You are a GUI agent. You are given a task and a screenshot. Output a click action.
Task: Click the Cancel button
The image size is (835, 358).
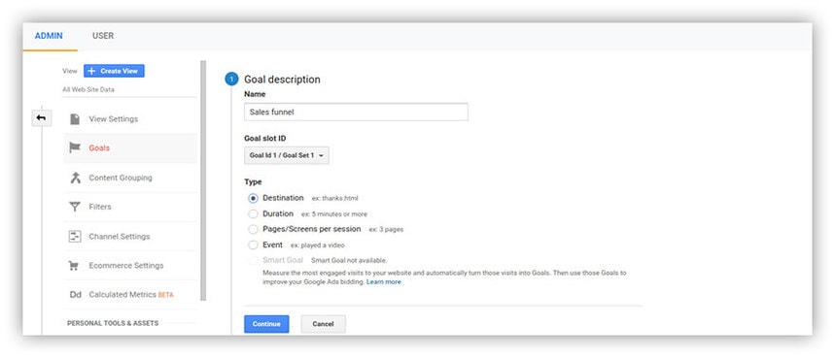point(324,324)
